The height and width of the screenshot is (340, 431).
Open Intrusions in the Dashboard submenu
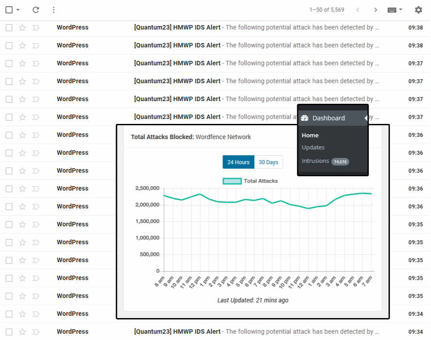coord(315,161)
